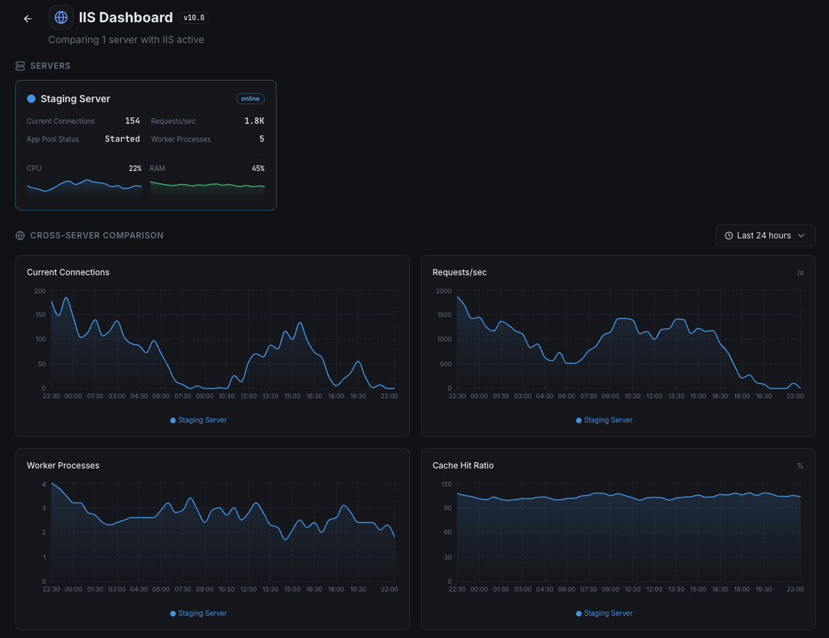Click the v10.0 version badge

click(x=194, y=18)
